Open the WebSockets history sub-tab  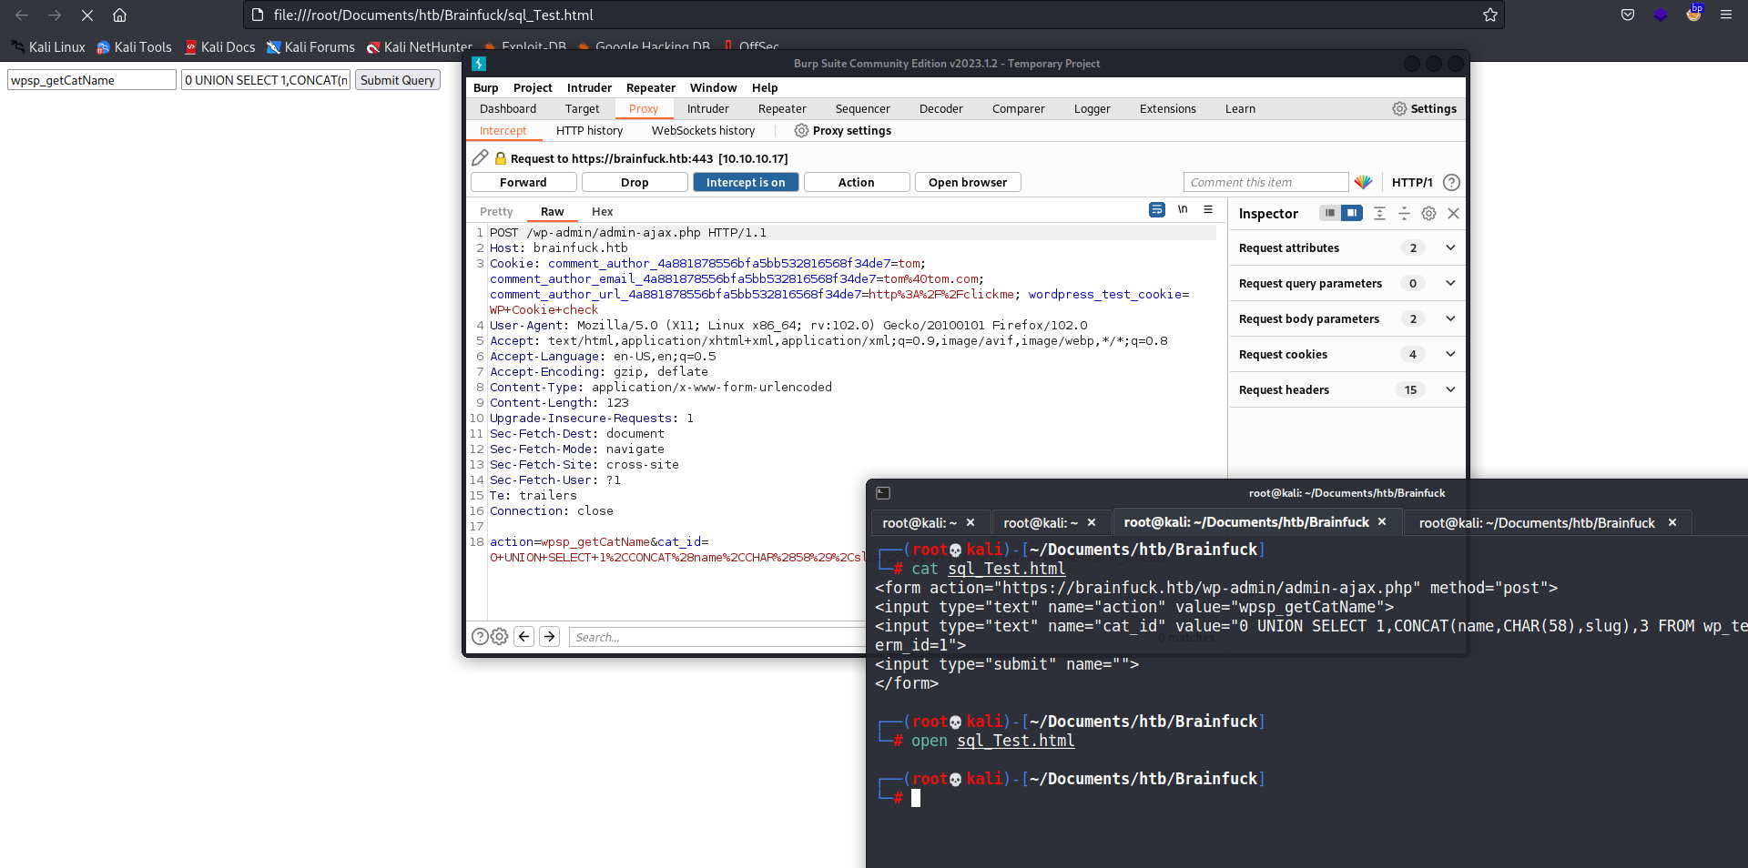coord(703,130)
